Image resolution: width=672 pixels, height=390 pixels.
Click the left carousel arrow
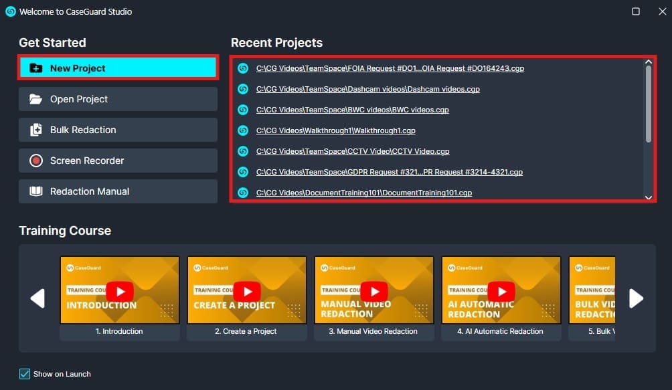coord(38,298)
